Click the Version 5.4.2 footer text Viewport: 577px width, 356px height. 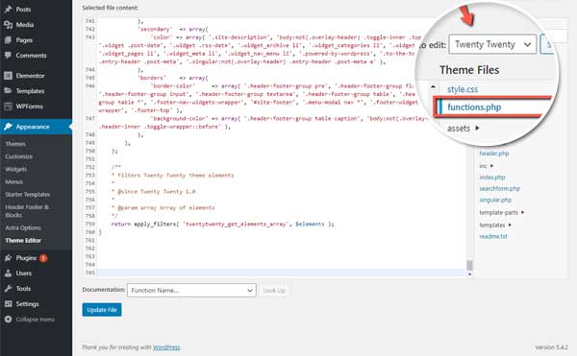click(551, 347)
